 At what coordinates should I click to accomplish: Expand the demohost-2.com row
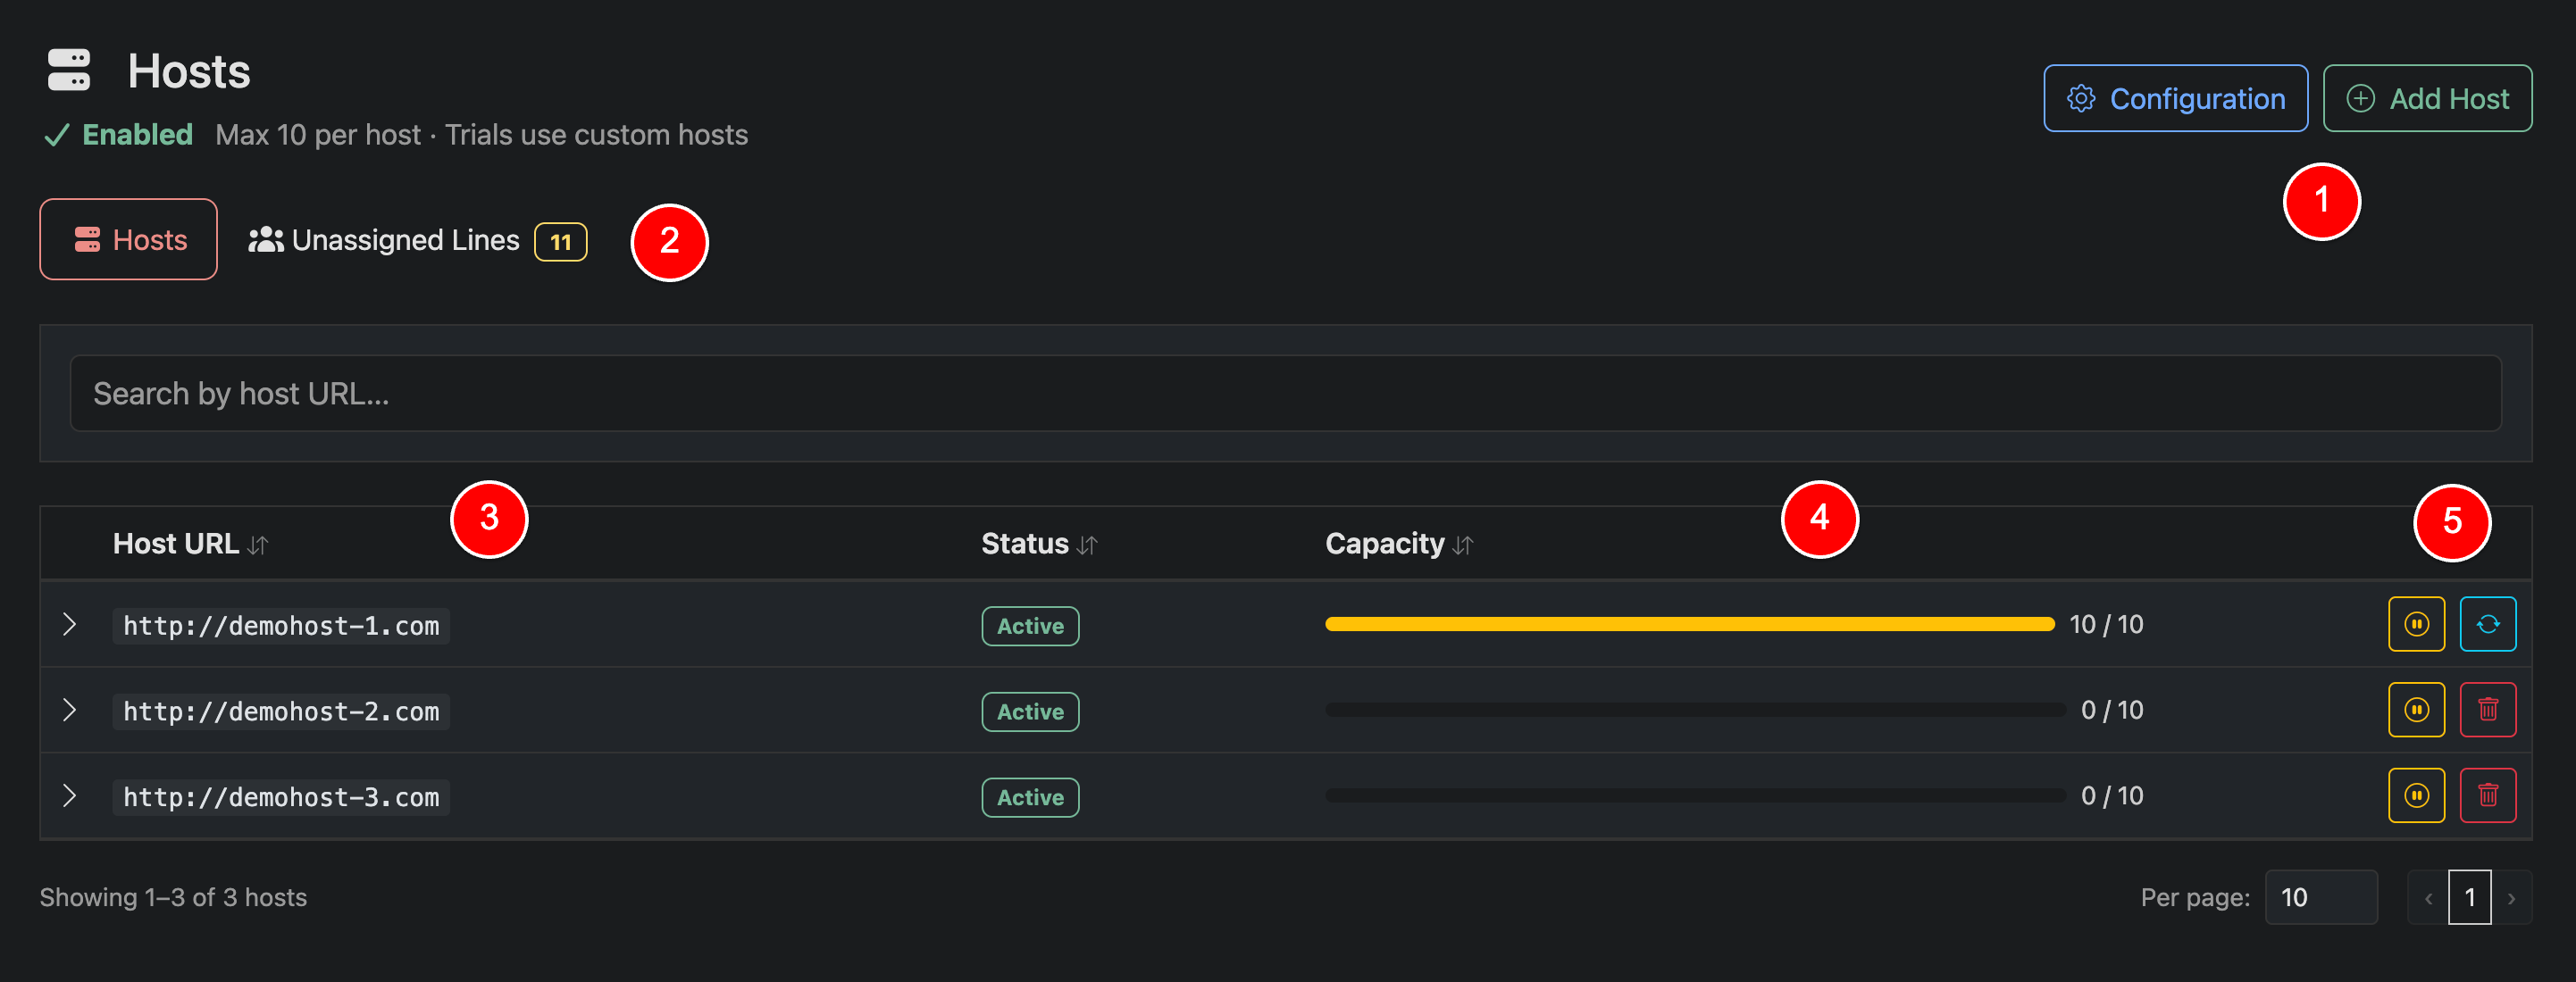69,711
